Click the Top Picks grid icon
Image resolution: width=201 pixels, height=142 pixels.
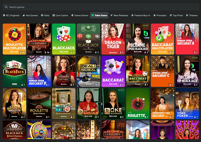[171, 15]
